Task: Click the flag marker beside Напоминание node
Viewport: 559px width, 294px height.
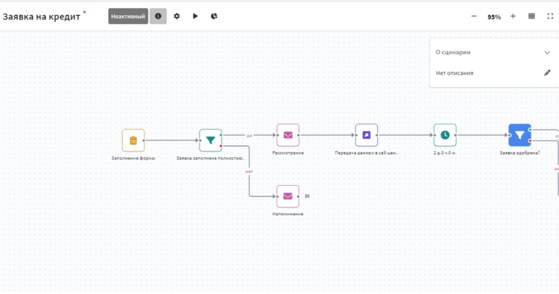Action: 307,196
